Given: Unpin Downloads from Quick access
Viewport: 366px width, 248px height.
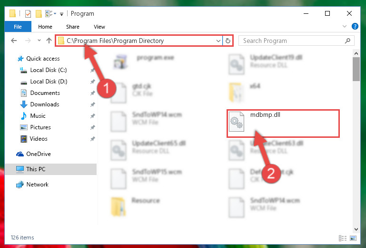Looking at the screenshot, I should [x=93, y=104].
